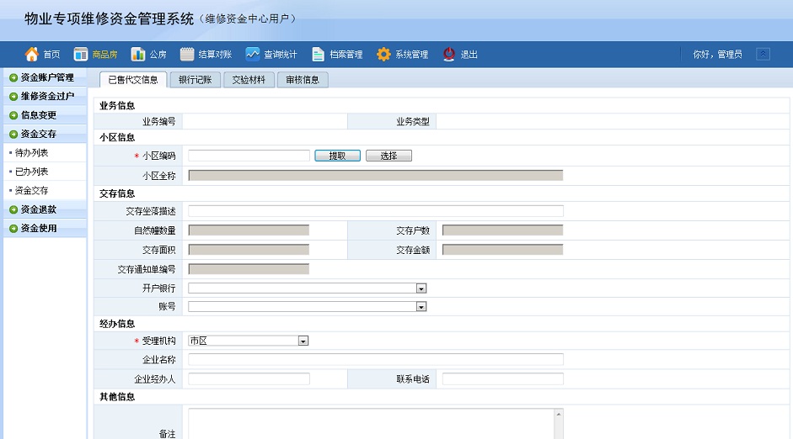Open the 开户银行 dropdown

(421, 288)
